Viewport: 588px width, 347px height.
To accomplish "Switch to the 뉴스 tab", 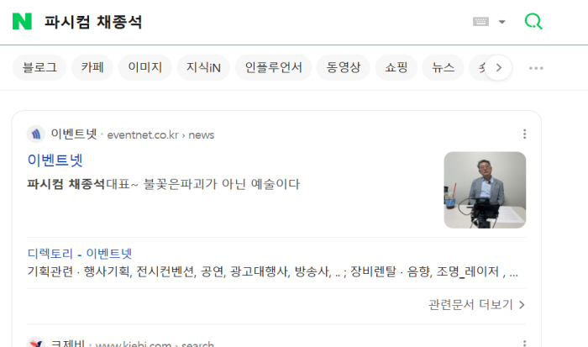I will pyautogui.click(x=443, y=67).
